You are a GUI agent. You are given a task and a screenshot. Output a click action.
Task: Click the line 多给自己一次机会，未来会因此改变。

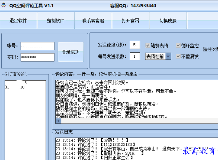[92, 82]
